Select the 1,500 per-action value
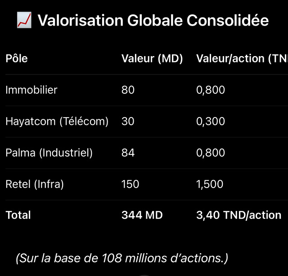The height and width of the screenshot is (276, 288). tap(210, 184)
